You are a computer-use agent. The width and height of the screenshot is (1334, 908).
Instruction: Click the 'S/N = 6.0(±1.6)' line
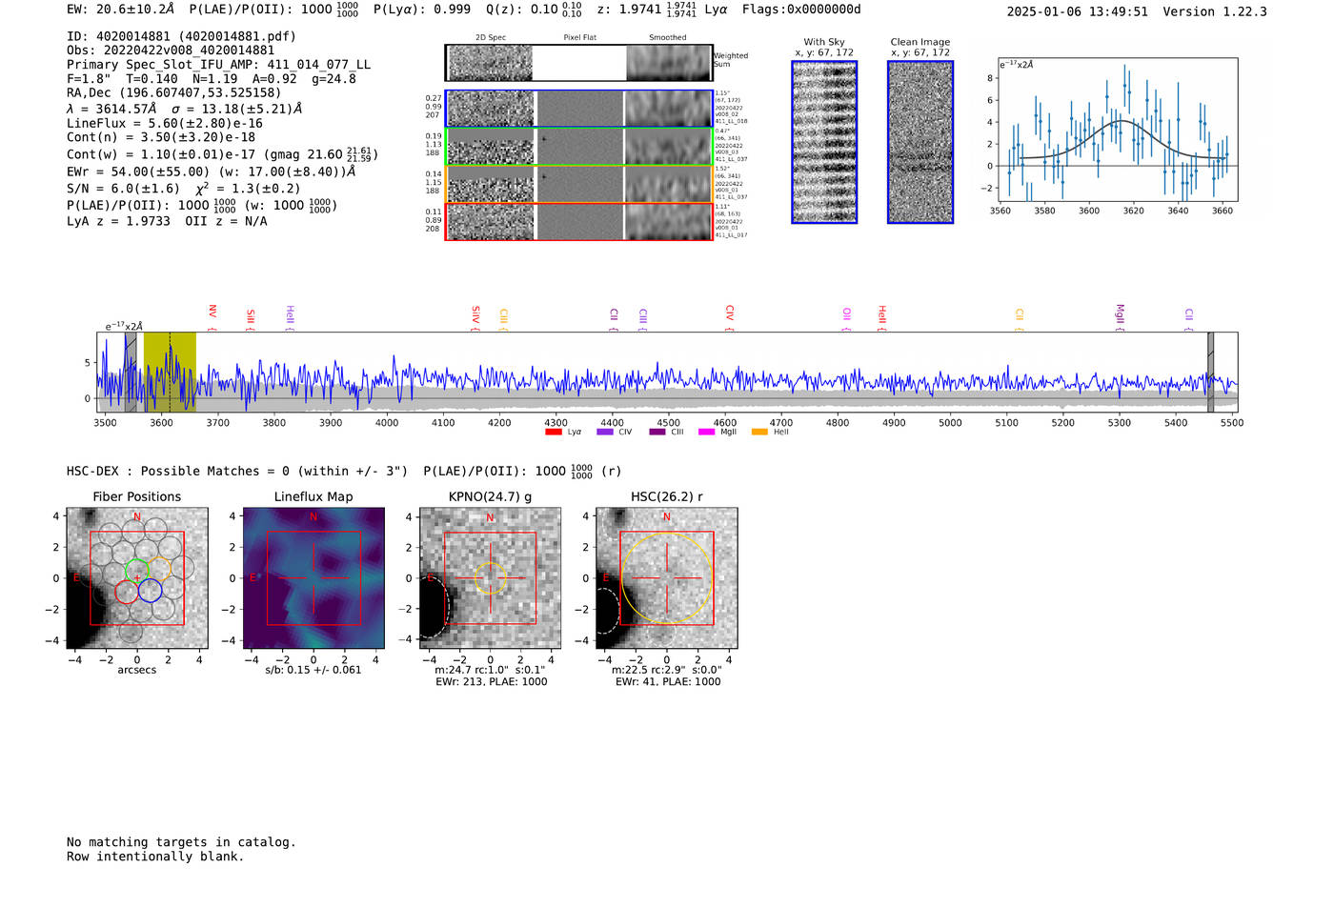184,189
